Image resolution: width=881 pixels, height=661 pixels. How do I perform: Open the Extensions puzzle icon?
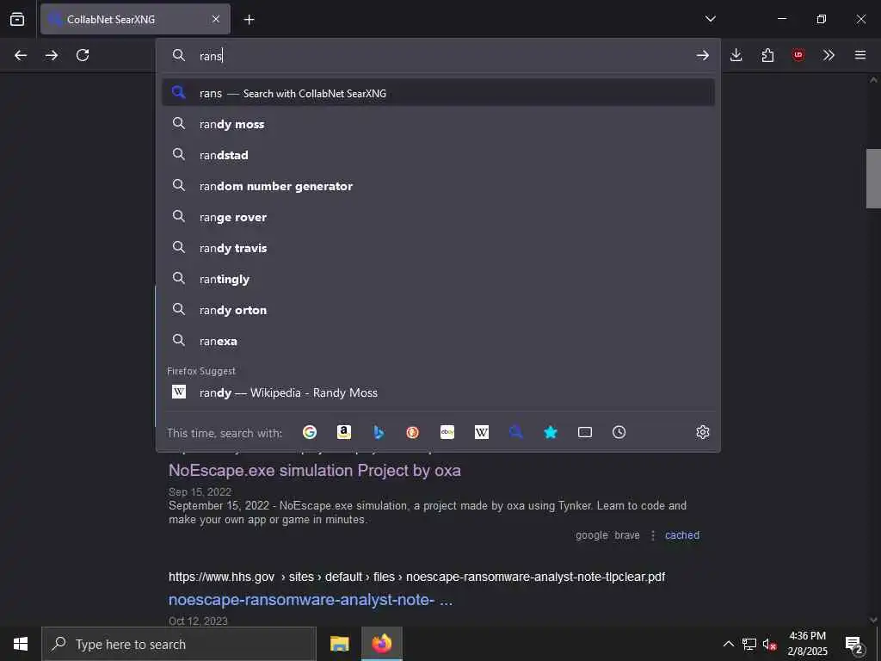click(x=767, y=55)
